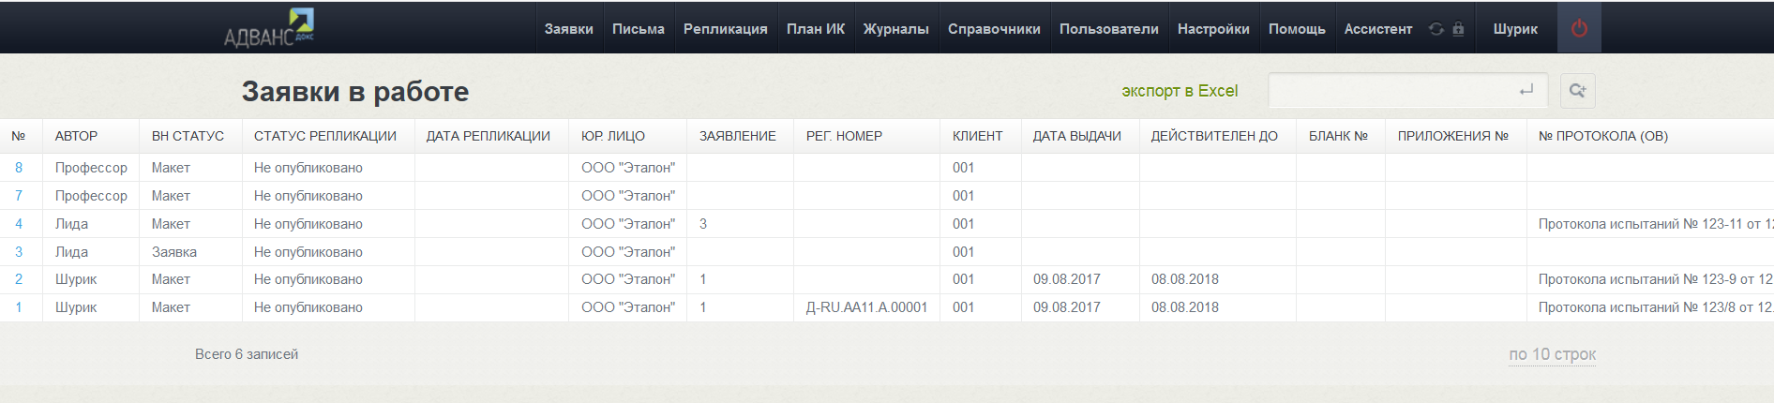This screenshot has height=403, width=1774.
Task: Click the red power logout icon
Action: [x=1579, y=29]
